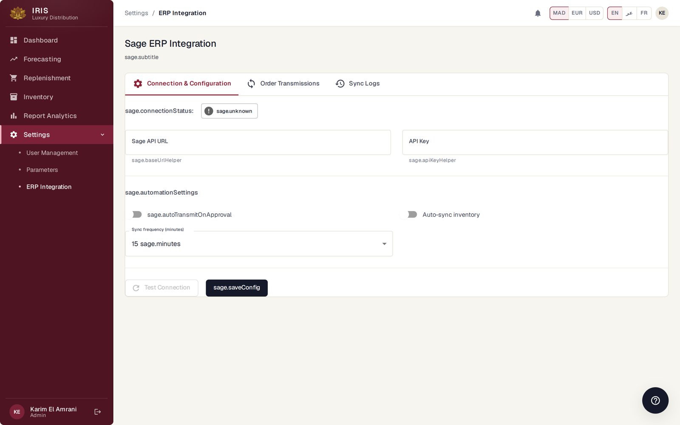Switch language to EN
The height and width of the screenshot is (425, 680).
[x=615, y=13]
